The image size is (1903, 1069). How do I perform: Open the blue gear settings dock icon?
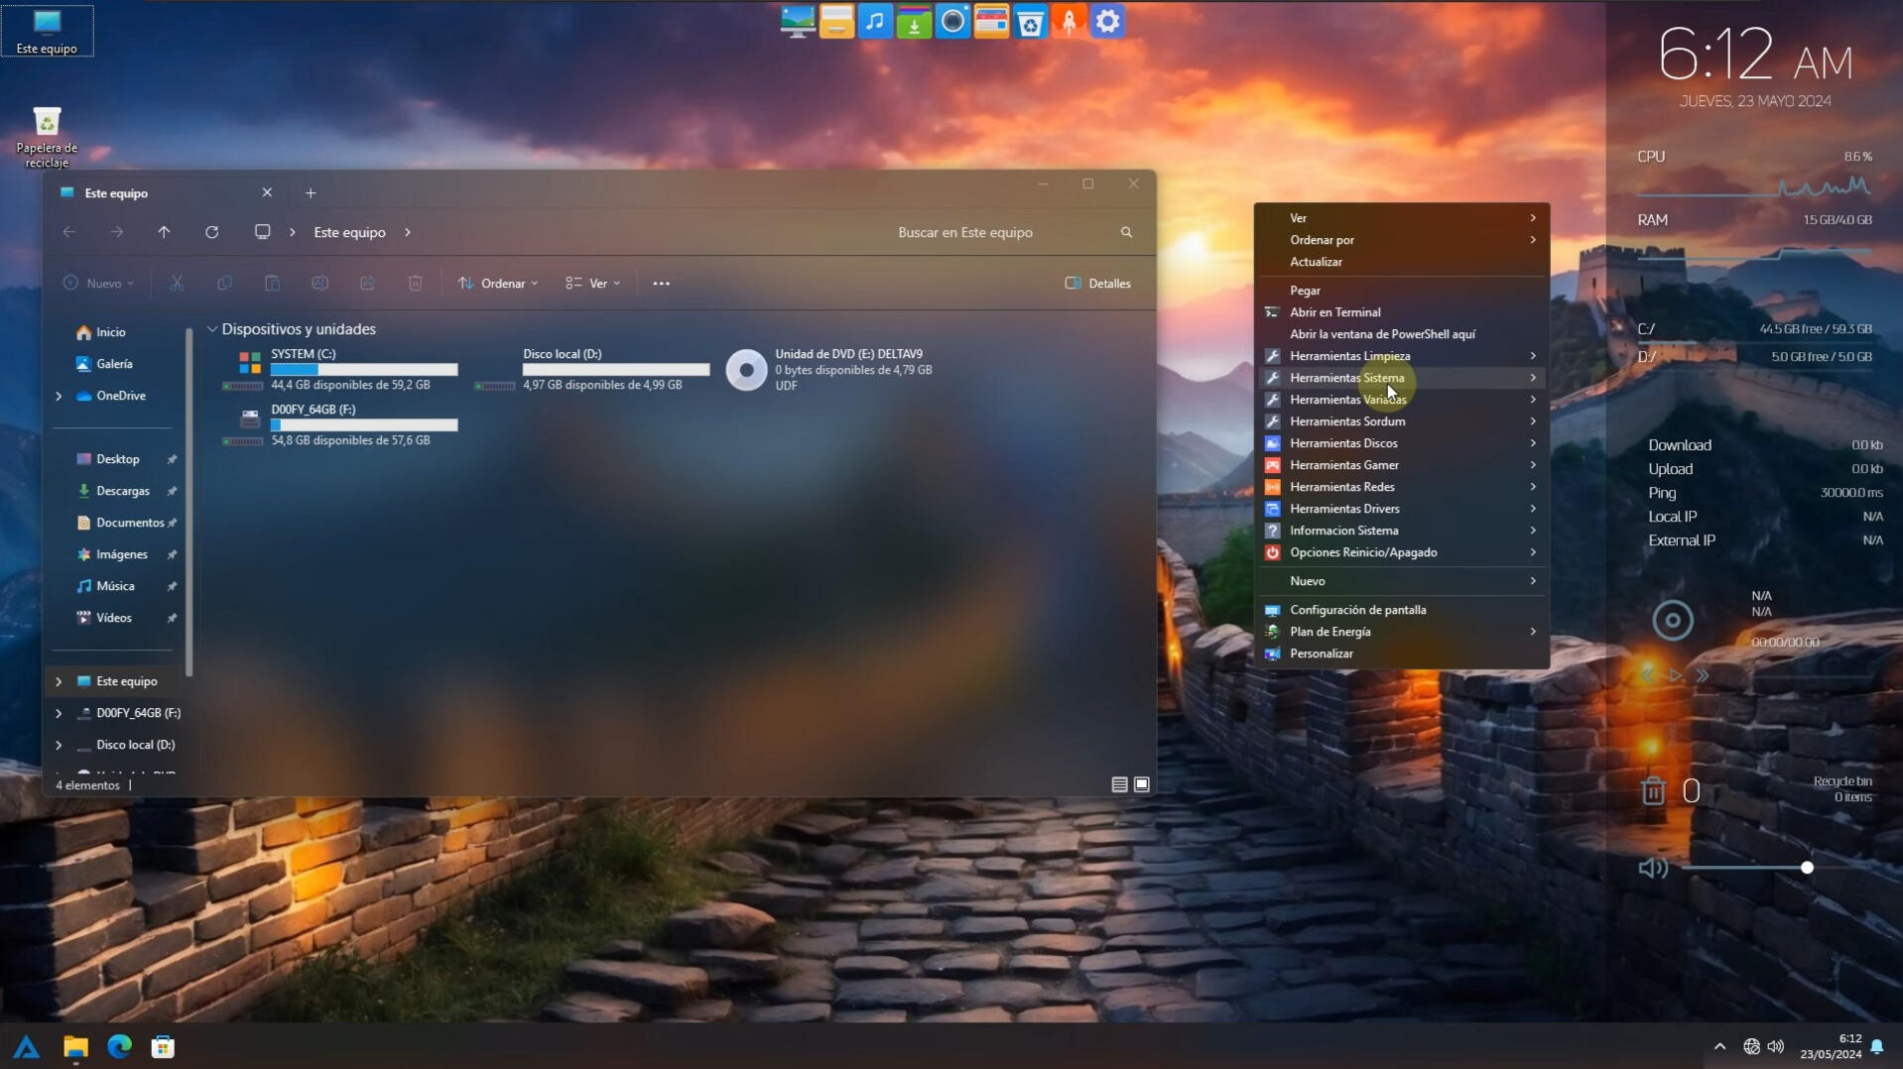(x=1107, y=22)
